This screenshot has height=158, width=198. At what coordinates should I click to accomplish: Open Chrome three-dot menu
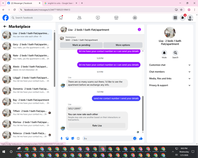coord(194,10)
